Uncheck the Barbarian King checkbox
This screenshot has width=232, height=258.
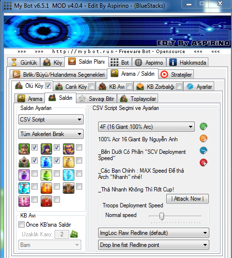pyautogui.click(x=34, y=147)
